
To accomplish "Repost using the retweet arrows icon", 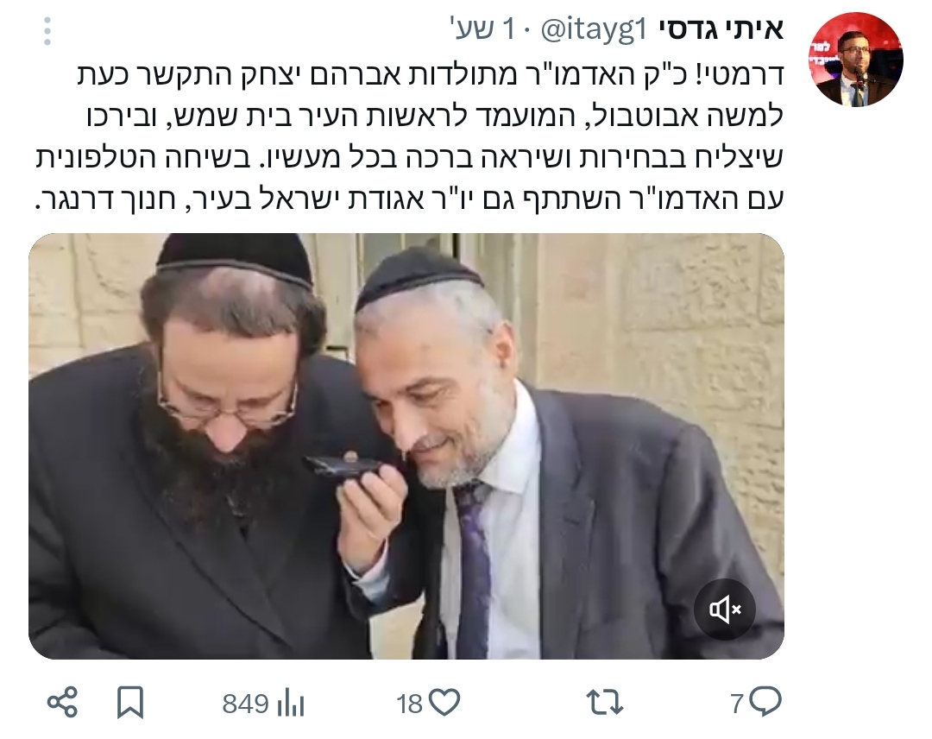I will tap(604, 703).
